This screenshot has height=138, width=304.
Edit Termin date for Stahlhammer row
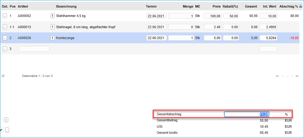(156, 16)
